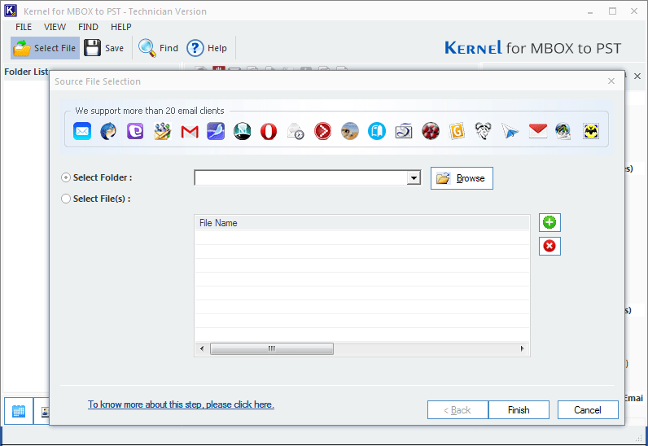
Task: Click the green plus add file icon
Action: pos(549,222)
